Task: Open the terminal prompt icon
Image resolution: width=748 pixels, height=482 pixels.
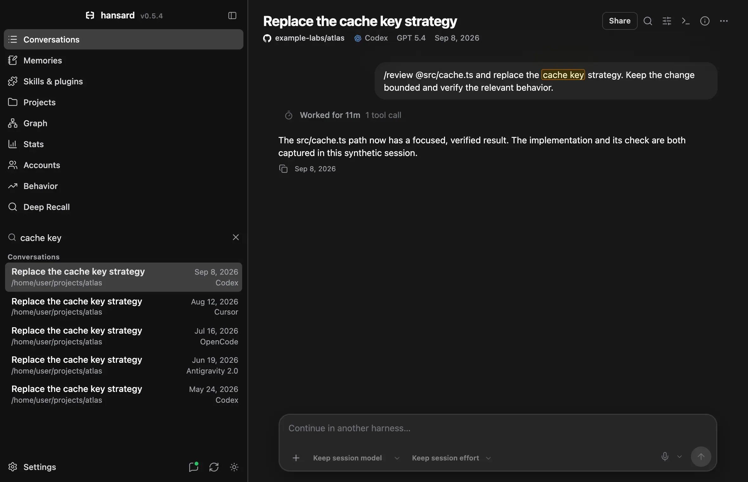Action: tap(686, 21)
